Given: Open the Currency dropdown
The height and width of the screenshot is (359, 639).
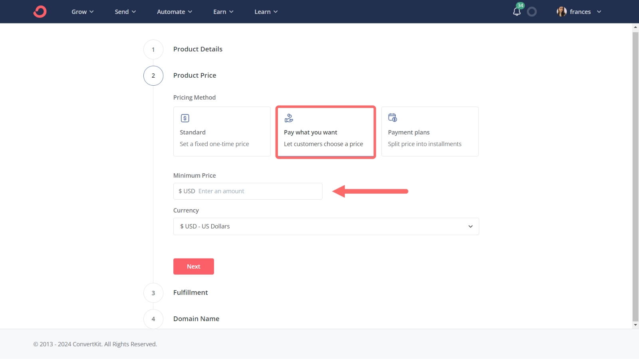Looking at the screenshot, I should coord(326,226).
